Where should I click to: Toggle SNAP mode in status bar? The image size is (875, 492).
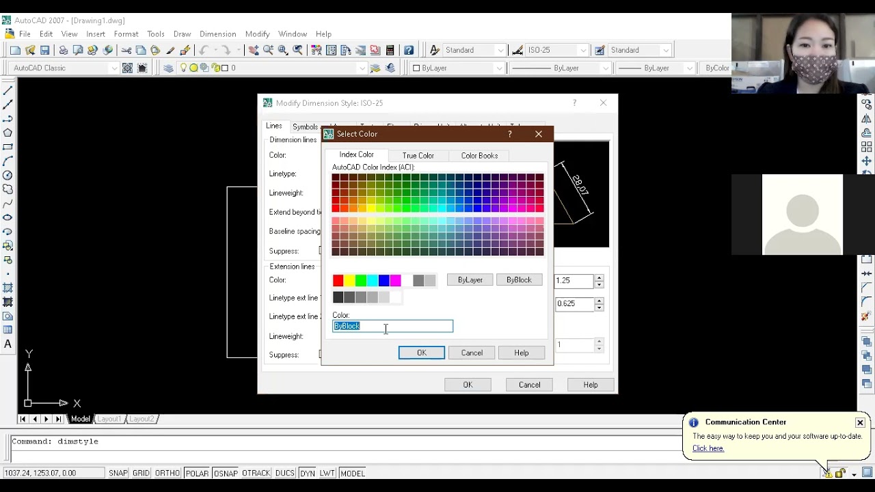coord(118,473)
